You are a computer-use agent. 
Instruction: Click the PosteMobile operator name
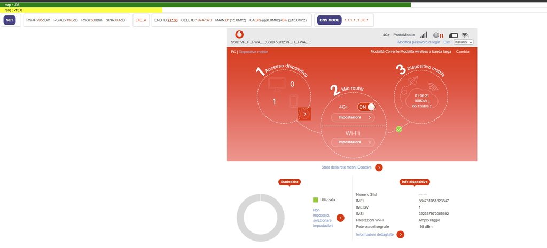point(404,35)
